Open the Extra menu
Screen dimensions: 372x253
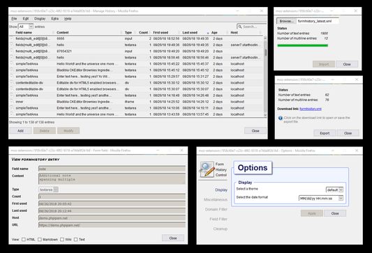(55, 19)
